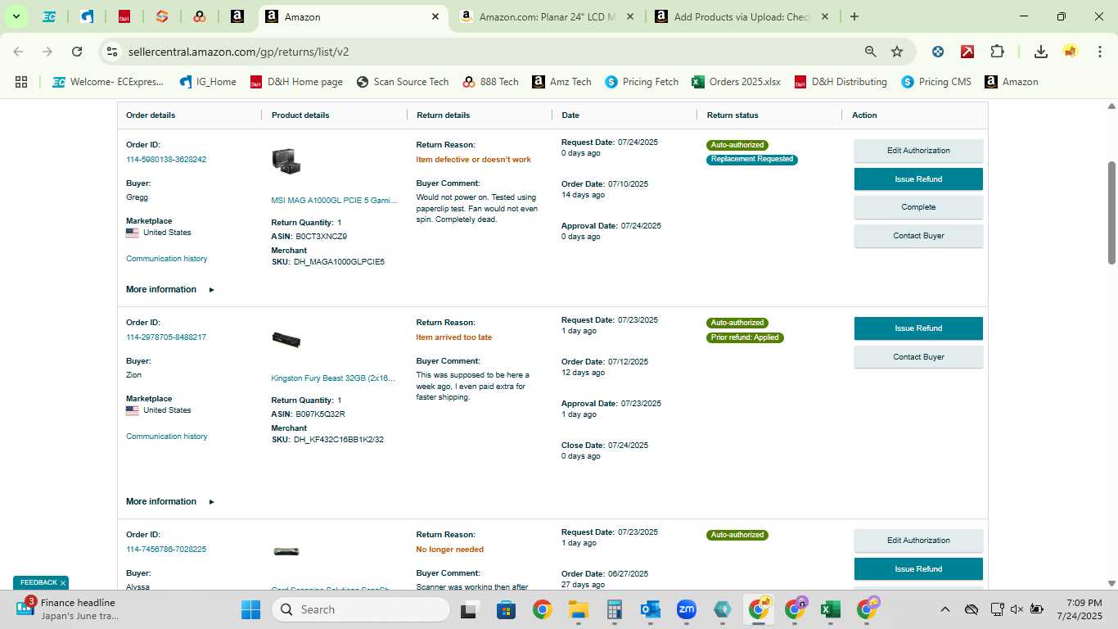Click the browser back arrow

tap(18, 52)
